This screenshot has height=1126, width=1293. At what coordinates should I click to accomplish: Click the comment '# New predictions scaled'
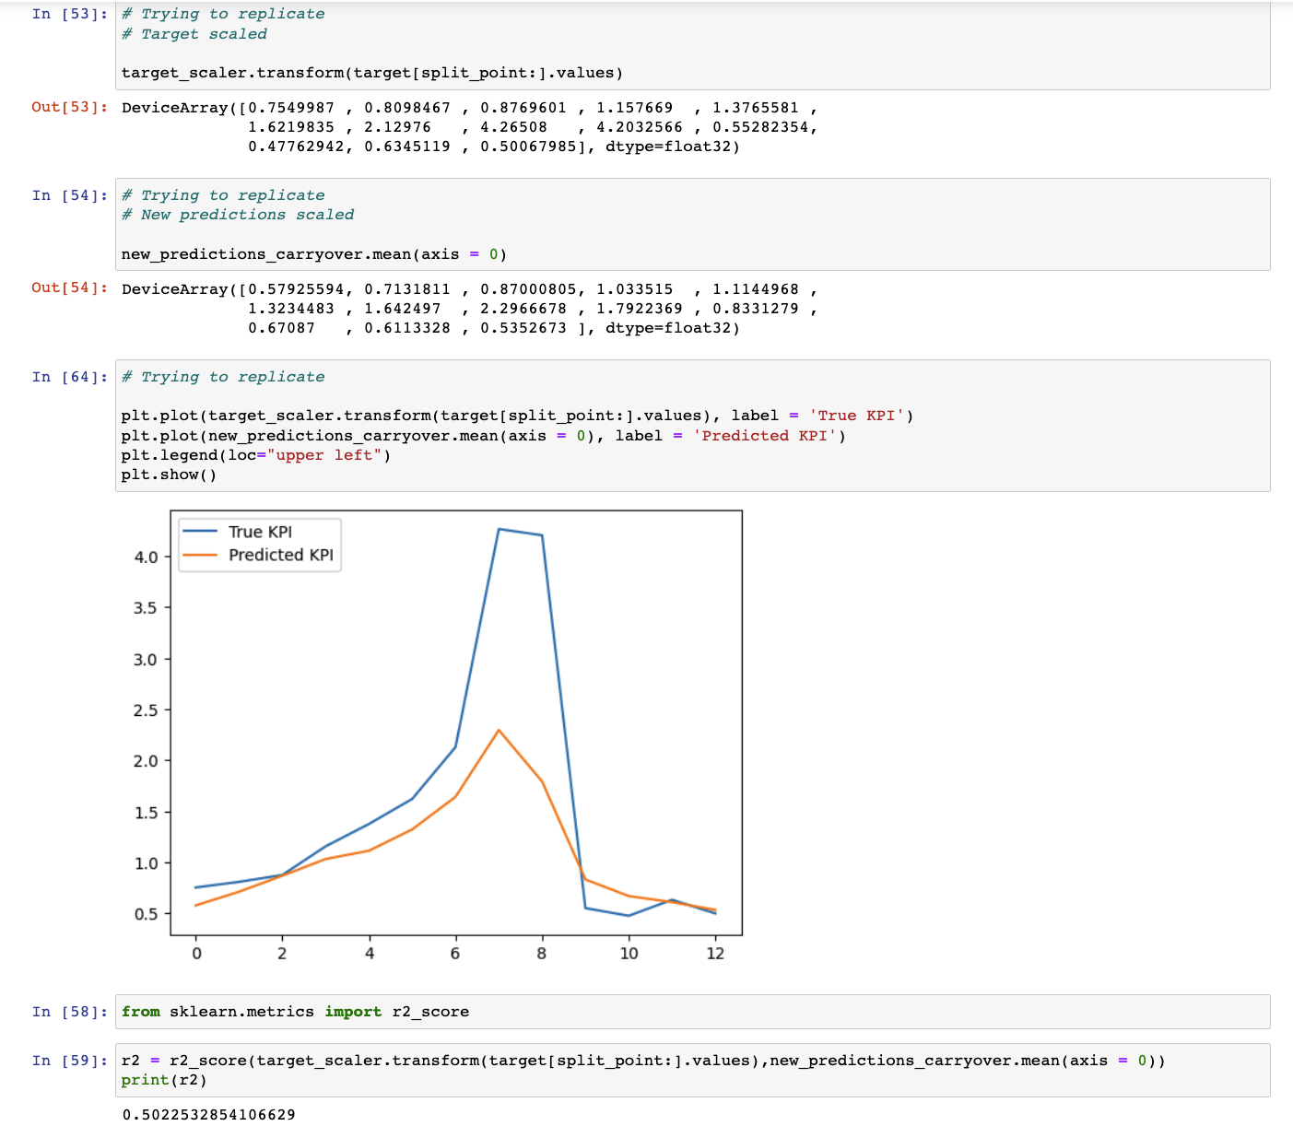(238, 215)
